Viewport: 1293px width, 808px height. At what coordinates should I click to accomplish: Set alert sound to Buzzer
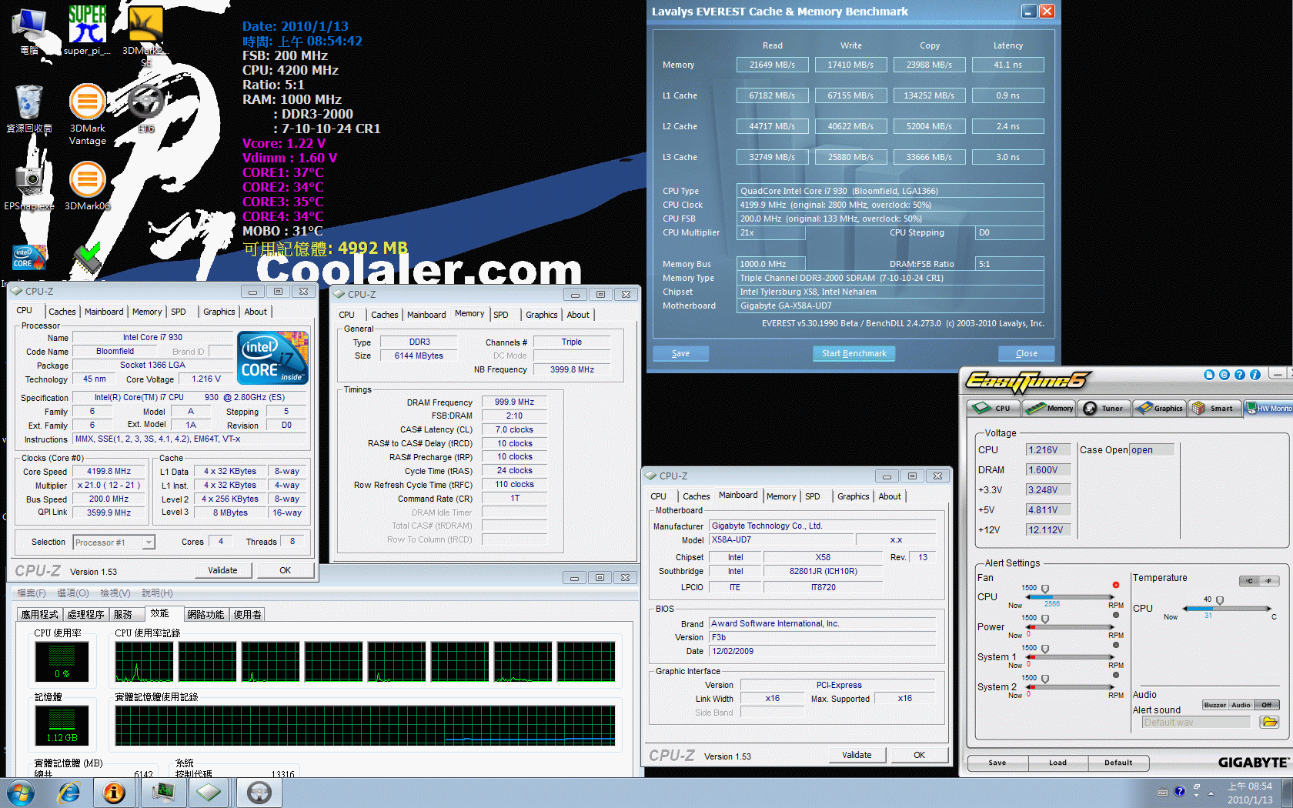(1215, 705)
